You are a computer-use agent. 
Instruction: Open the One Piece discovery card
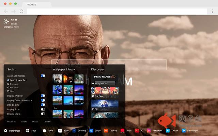[105, 92]
